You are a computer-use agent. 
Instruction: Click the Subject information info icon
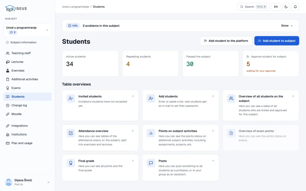pyautogui.click(x=7, y=42)
